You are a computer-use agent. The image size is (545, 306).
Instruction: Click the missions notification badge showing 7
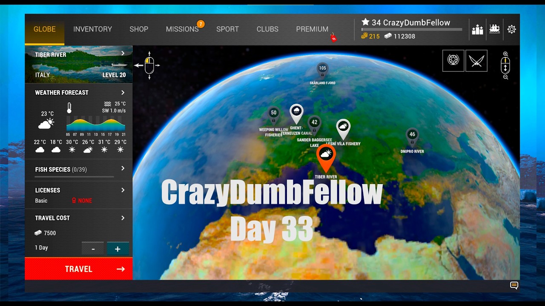pos(201,24)
